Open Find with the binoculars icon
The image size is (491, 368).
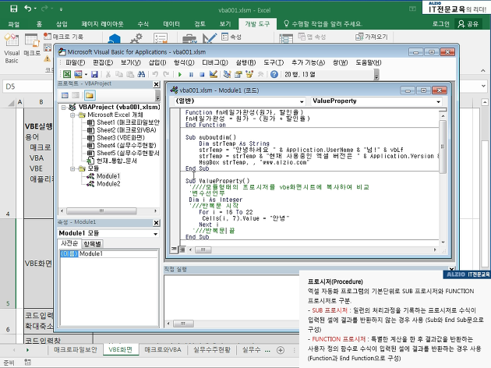click(x=141, y=74)
